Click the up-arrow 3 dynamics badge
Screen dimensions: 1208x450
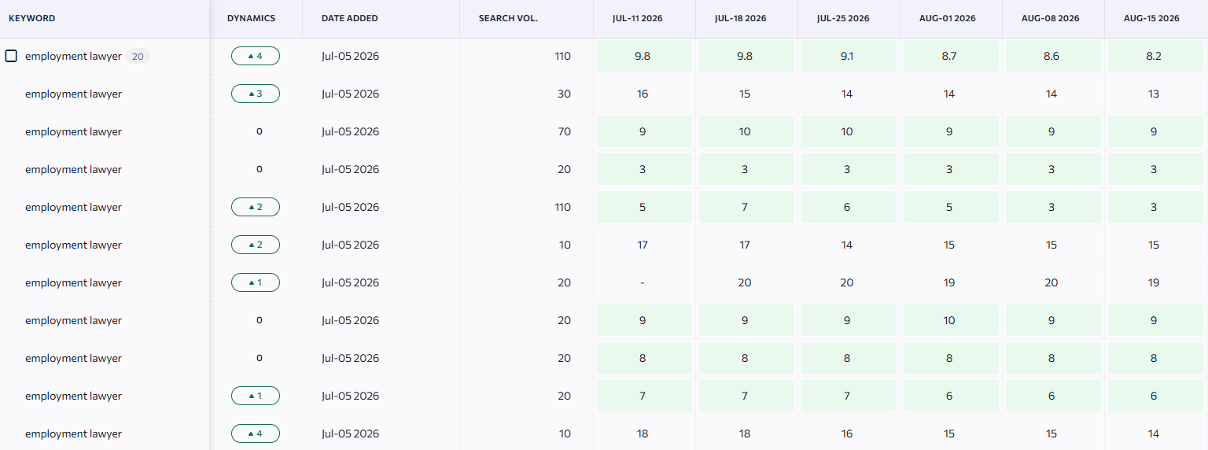256,94
